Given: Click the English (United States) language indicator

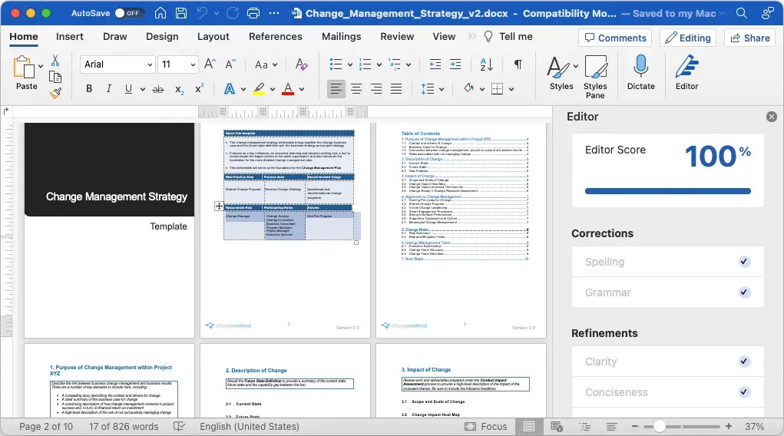Looking at the screenshot, I should click(x=250, y=427).
